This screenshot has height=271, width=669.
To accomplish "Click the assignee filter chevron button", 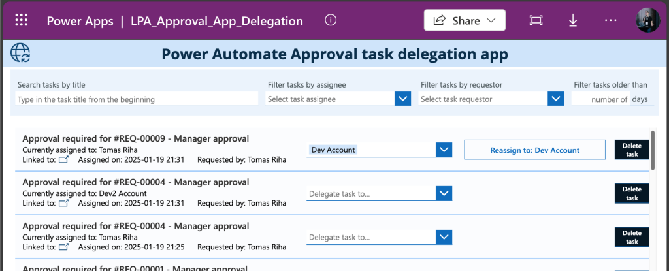I will tap(402, 99).
